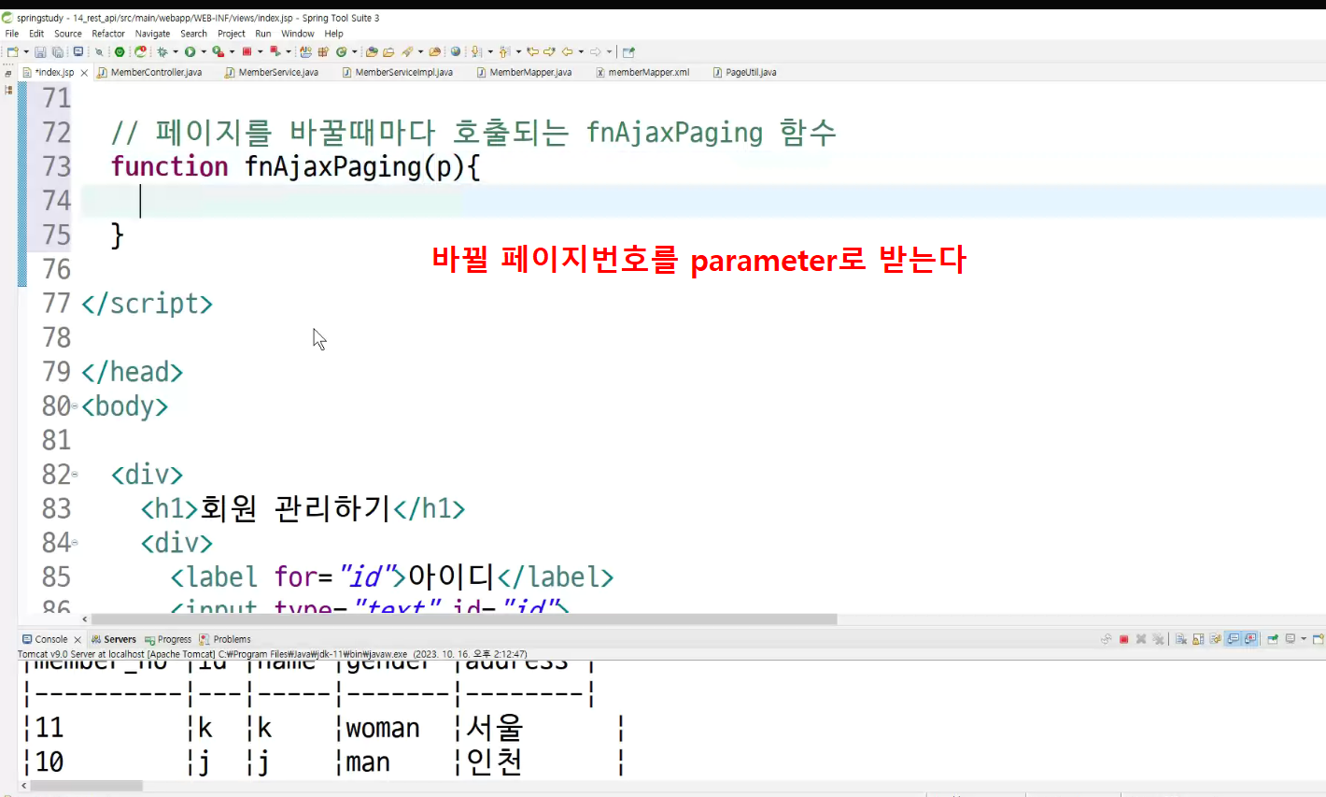Image resolution: width=1326 pixels, height=797 pixels.
Task: Click the Back navigation yellow arrow
Action: (568, 51)
